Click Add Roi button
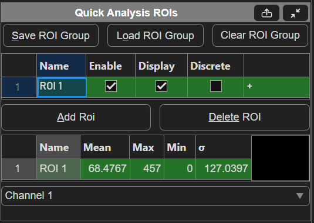314x223 pixels. [x=76, y=117]
